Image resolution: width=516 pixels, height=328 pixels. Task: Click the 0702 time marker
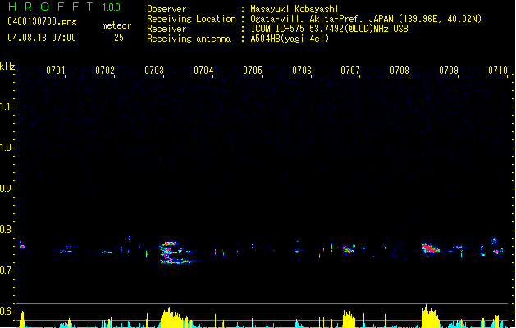tap(105, 71)
